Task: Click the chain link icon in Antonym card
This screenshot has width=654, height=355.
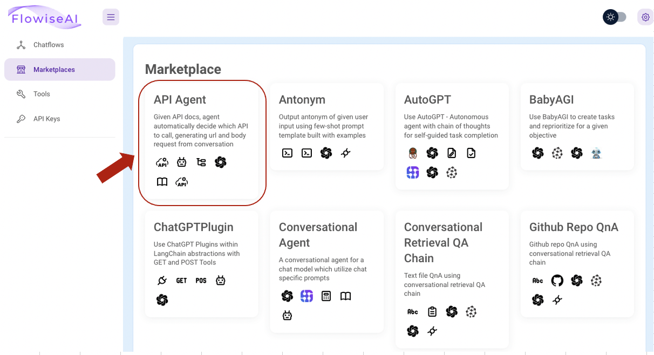Action: click(346, 153)
